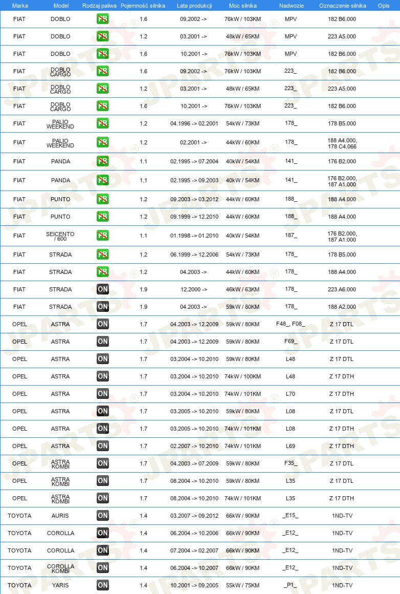Viewport: 400px width, 594px height.
Task: Click the production years 10.2001 -> 09.2005
Action: click(194, 586)
